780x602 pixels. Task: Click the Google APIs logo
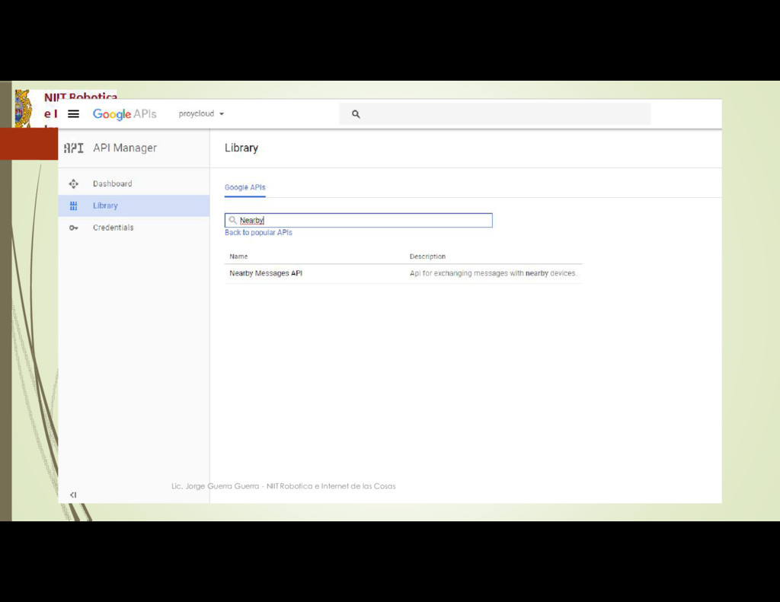pyautogui.click(x=124, y=114)
